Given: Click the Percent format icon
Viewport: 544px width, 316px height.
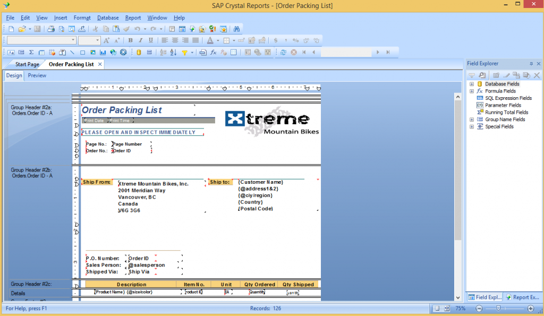Looking at the screenshot, I should pos(295,40).
